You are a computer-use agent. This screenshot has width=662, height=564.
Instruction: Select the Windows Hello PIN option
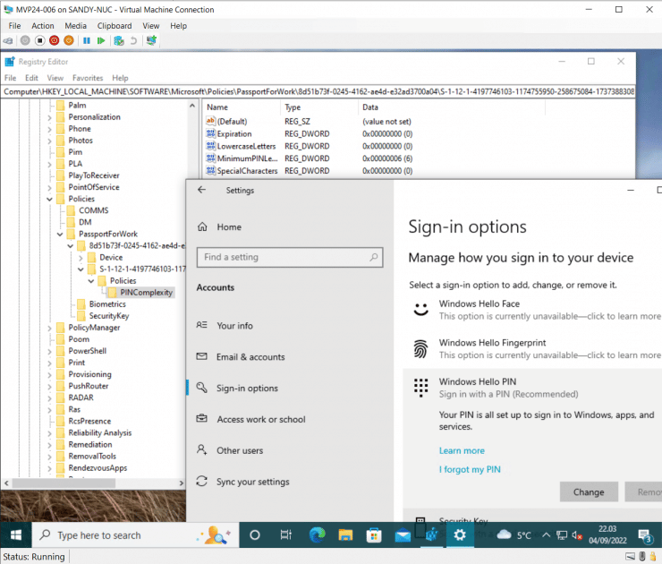tap(534, 388)
